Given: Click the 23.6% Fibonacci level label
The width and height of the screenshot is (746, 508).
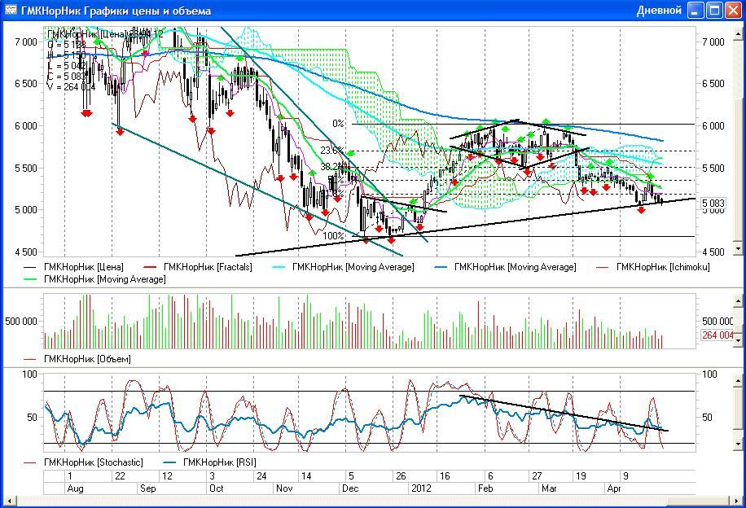Looking at the screenshot, I should click(x=331, y=151).
